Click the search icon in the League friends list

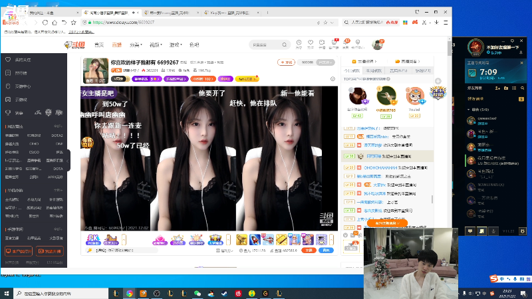tap(523, 88)
